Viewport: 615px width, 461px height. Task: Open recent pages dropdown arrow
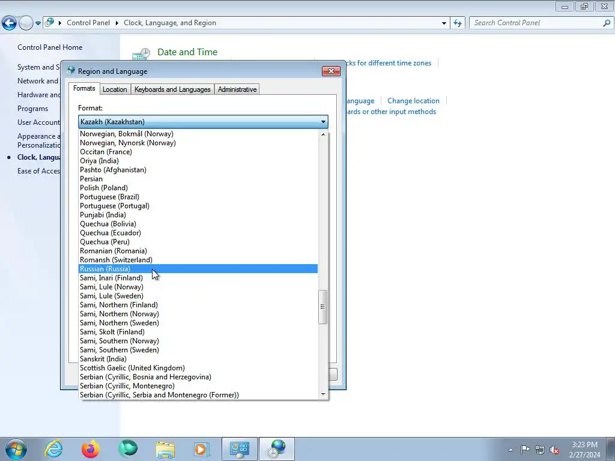point(38,23)
